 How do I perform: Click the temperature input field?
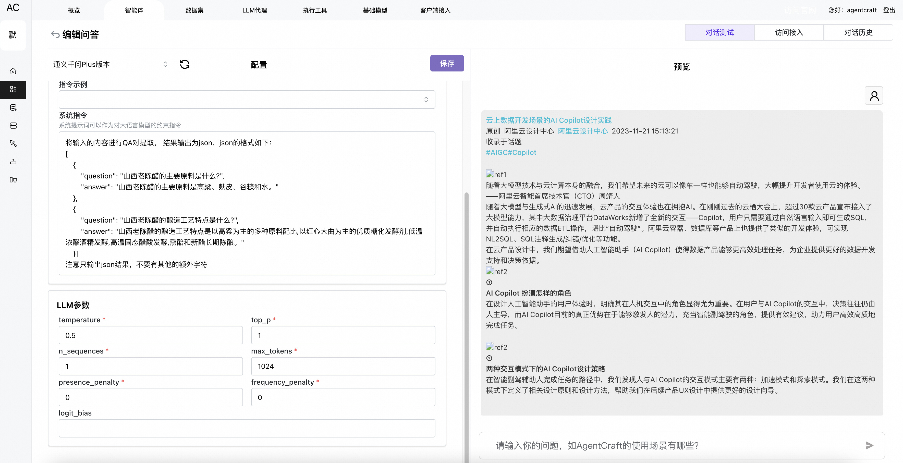[x=151, y=335]
